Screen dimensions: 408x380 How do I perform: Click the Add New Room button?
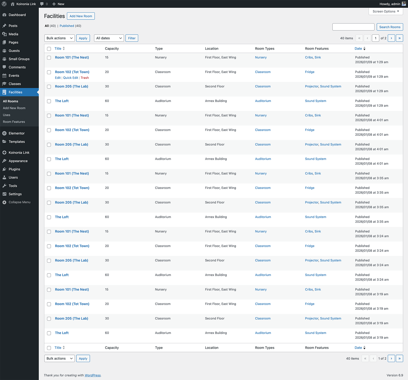[x=81, y=16]
